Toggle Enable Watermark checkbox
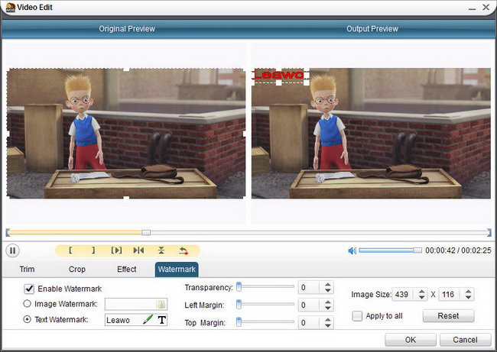 (29, 289)
